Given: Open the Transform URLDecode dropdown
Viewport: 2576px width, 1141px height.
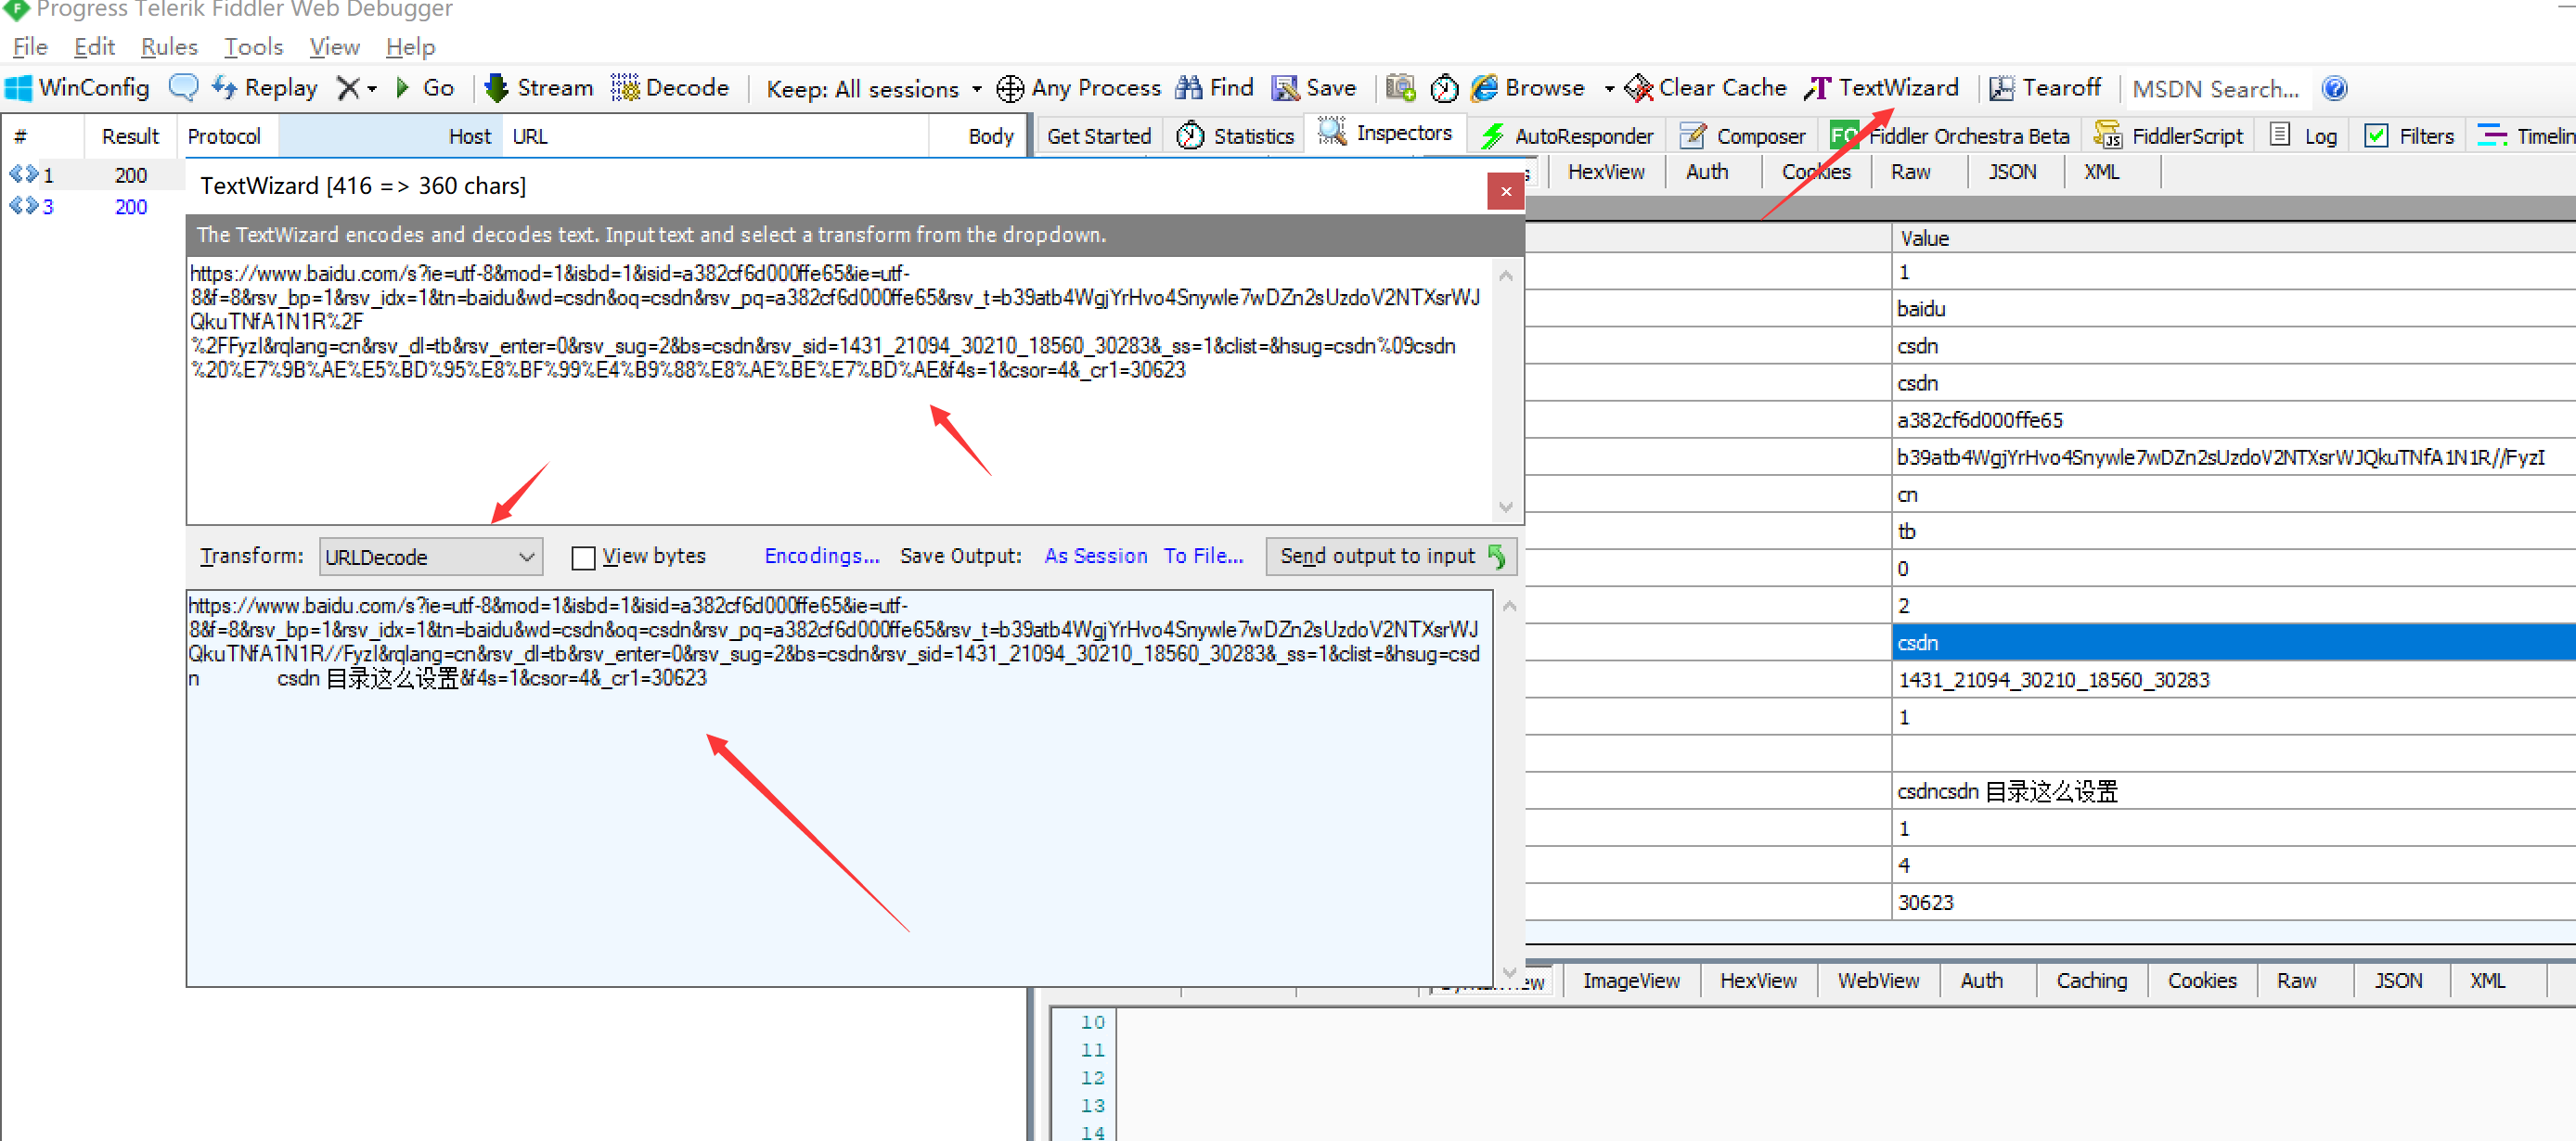Looking at the screenshot, I should [x=431, y=557].
